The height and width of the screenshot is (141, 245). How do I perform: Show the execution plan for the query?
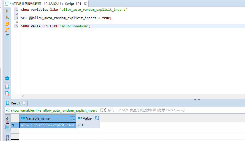coord(7,36)
